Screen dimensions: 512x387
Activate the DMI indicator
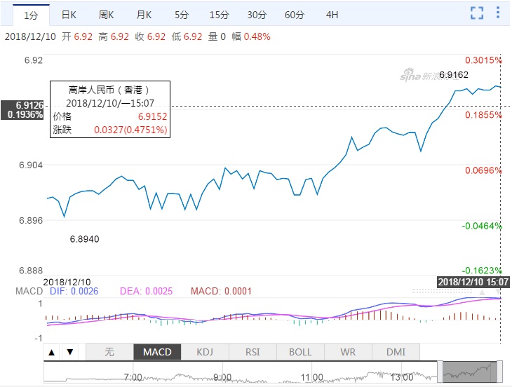click(x=396, y=352)
